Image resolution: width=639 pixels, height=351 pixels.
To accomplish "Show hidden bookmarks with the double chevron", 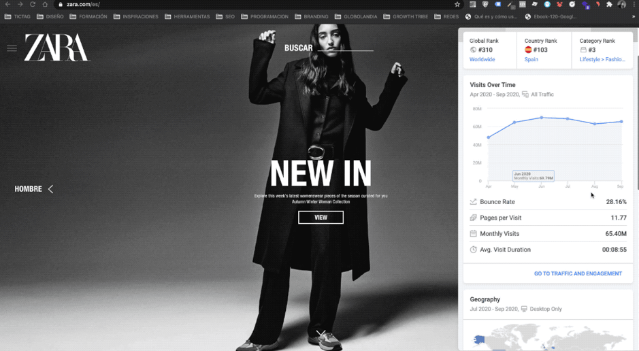I will 634,17.
